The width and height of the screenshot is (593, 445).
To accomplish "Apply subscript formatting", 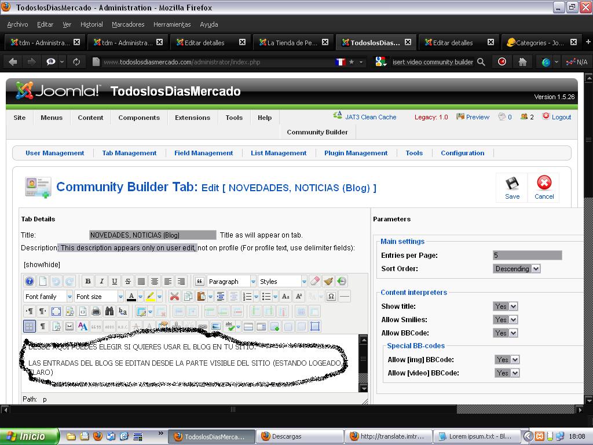I will pos(285,296).
